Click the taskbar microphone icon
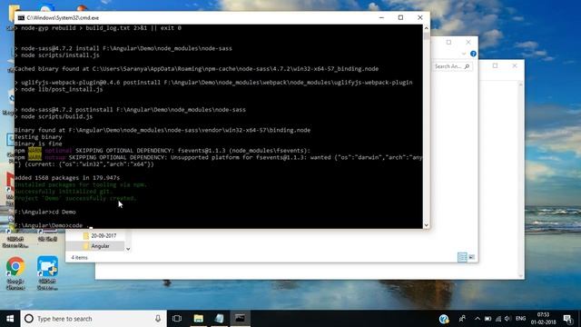The height and width of the screenshot is (327, 581). 158,319
